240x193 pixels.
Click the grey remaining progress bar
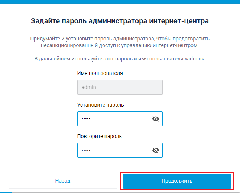[x=126, y=192]
